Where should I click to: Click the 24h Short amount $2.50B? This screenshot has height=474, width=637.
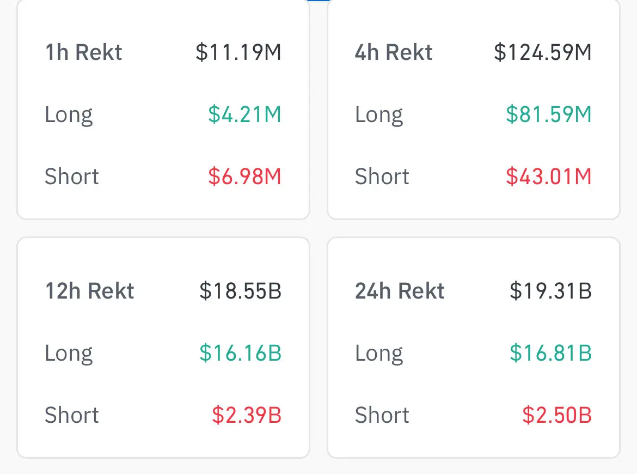pos(556,415)
